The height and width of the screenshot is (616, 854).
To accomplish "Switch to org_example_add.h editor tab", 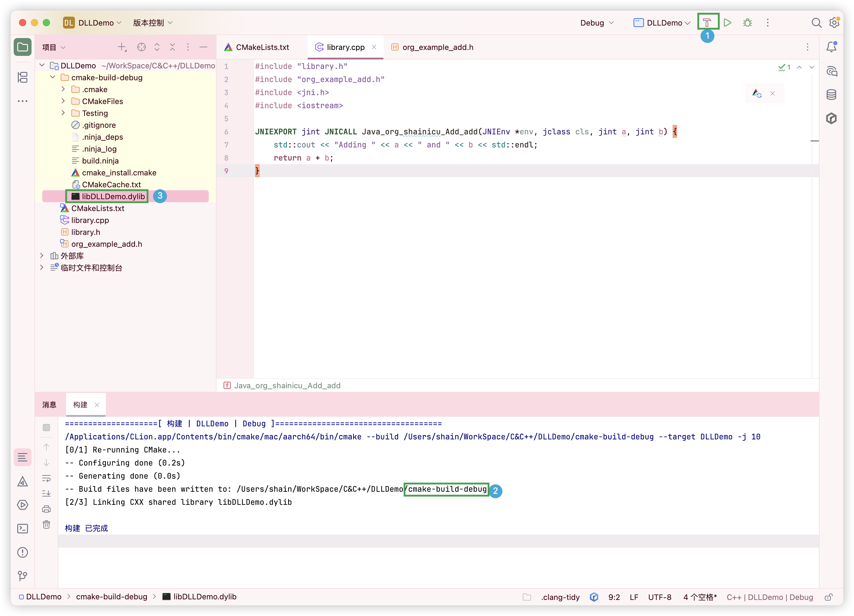I will coord(432,47).
